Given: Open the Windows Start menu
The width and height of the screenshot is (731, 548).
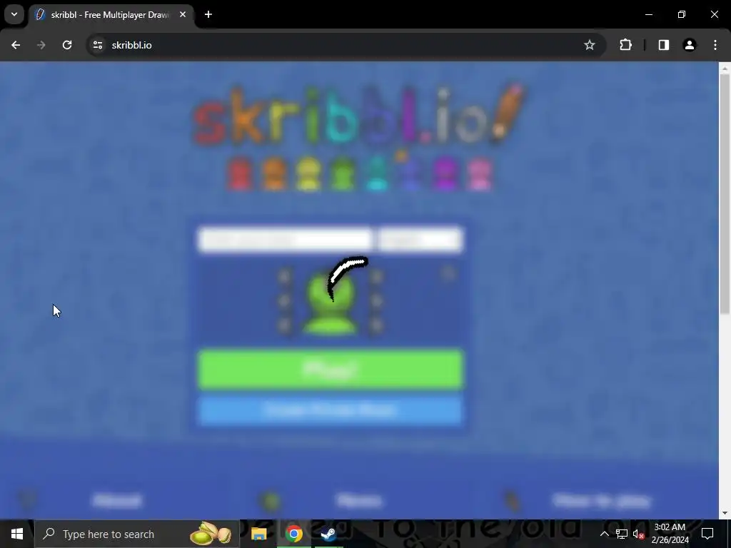Looking at the screenshot, I should point(17,534).
